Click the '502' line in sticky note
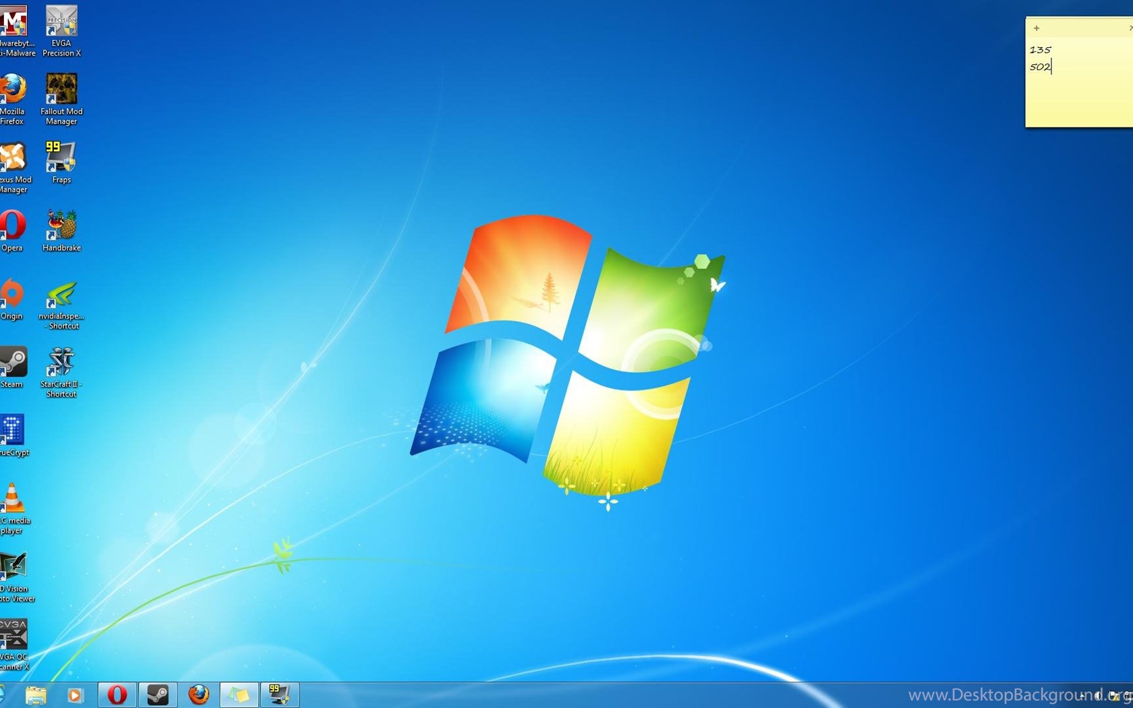 [x=1040, y=66]
